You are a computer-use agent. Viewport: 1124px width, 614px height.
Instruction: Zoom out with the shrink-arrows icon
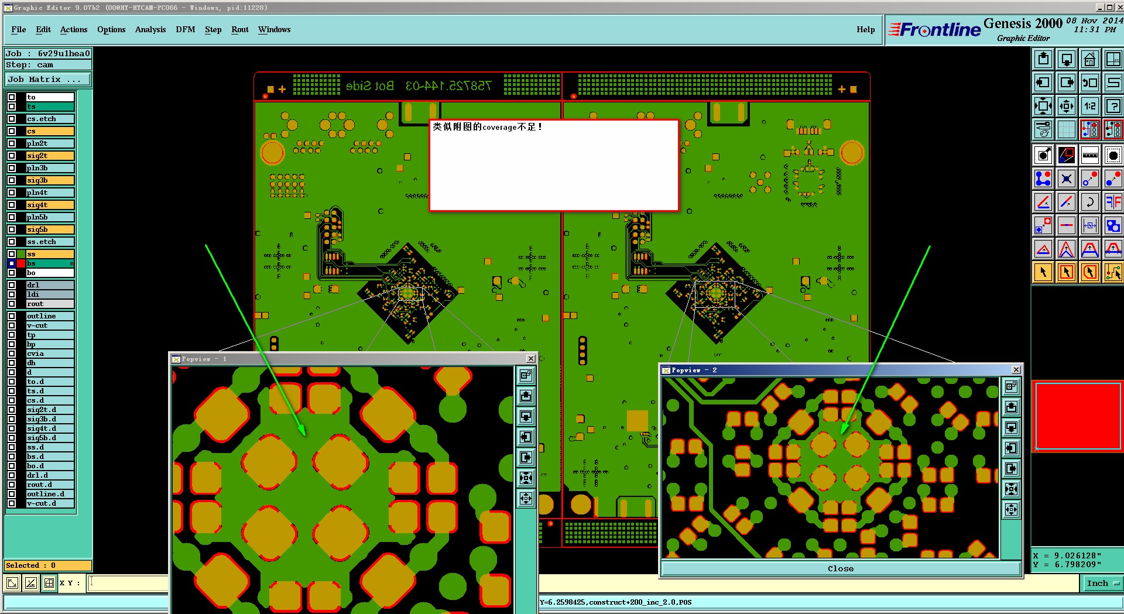click(1067, 106)
